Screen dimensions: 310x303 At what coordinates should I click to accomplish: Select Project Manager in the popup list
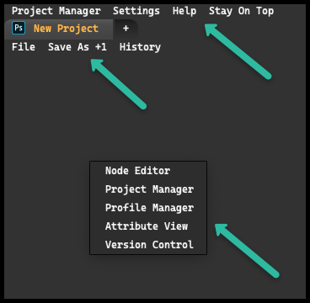(149, 189)
